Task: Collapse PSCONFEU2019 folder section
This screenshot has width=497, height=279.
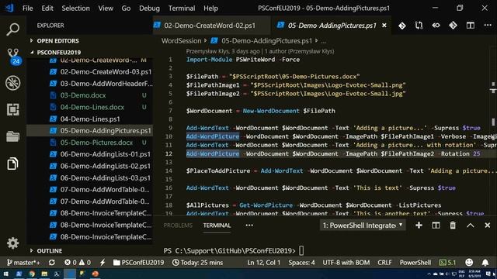Action: [x=59, y=52]
